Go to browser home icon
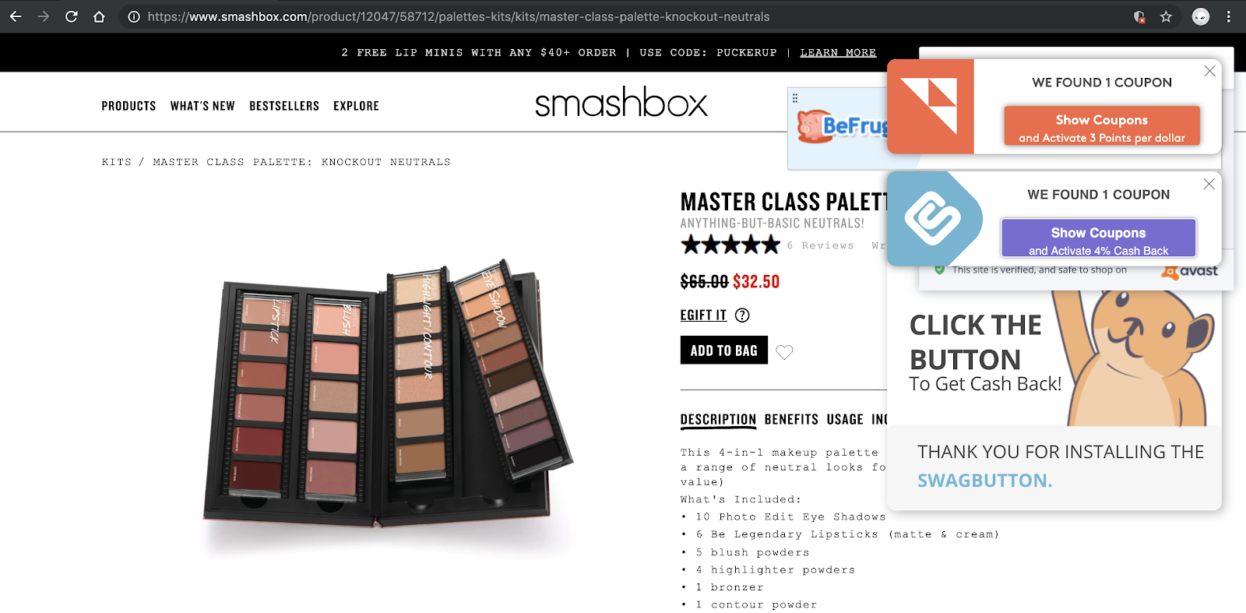The image size is (1246, 613). click(x=99, y=16)
